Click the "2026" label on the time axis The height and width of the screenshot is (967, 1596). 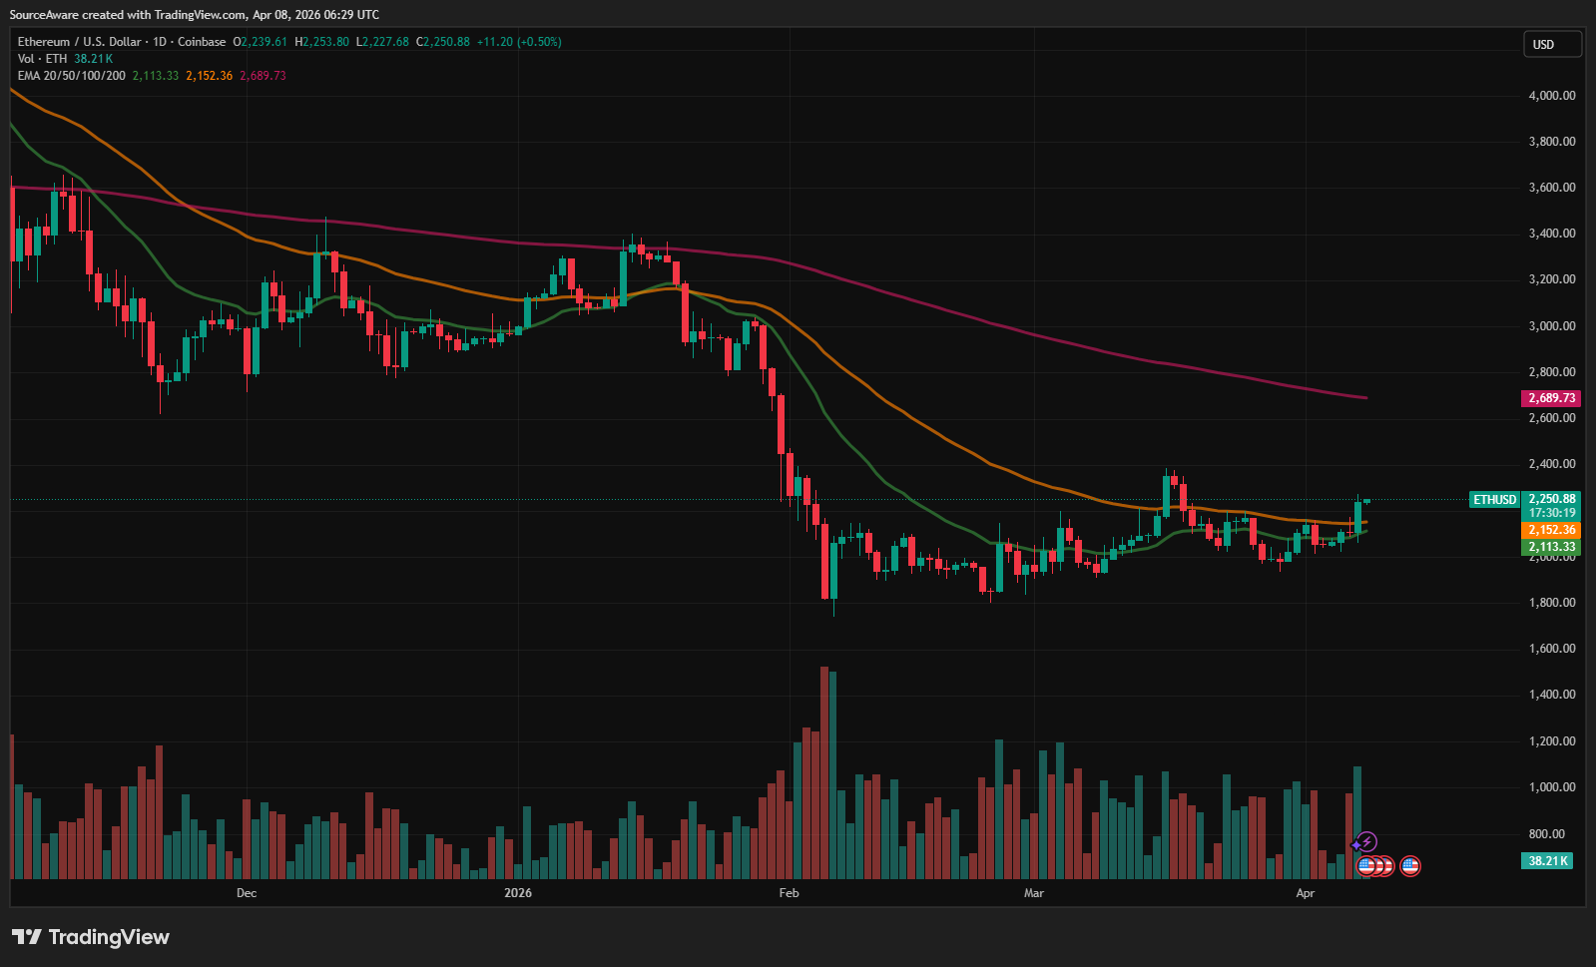pyautogui.click(x=518, y=893)
